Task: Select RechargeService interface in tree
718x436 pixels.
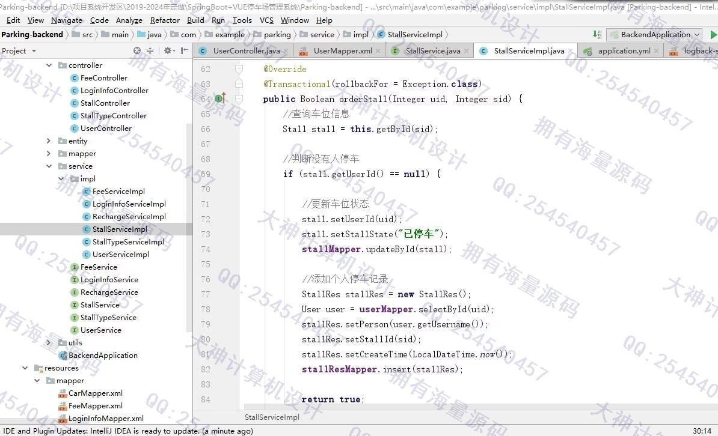Action: tap(105, 292)
